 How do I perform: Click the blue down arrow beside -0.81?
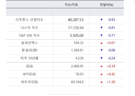(x=101, y=27)
